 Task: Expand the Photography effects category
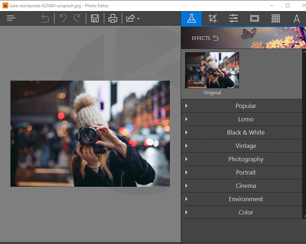click(x=242, y=159)
